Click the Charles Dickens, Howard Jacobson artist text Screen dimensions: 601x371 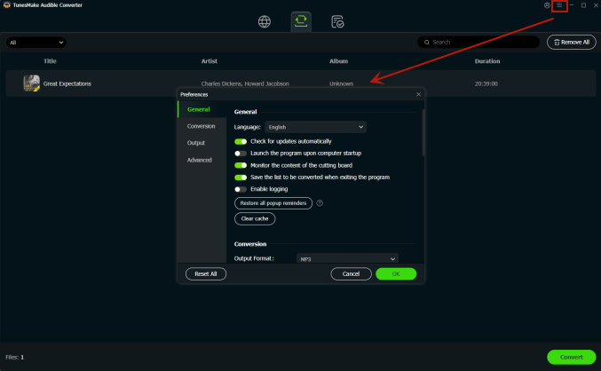coord(245,83)
